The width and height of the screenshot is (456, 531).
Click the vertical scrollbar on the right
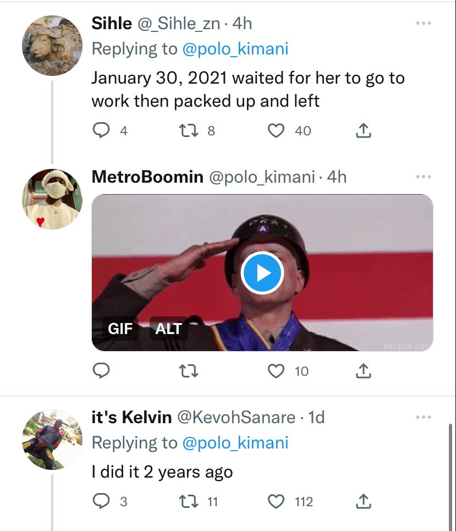click(450, 477)
